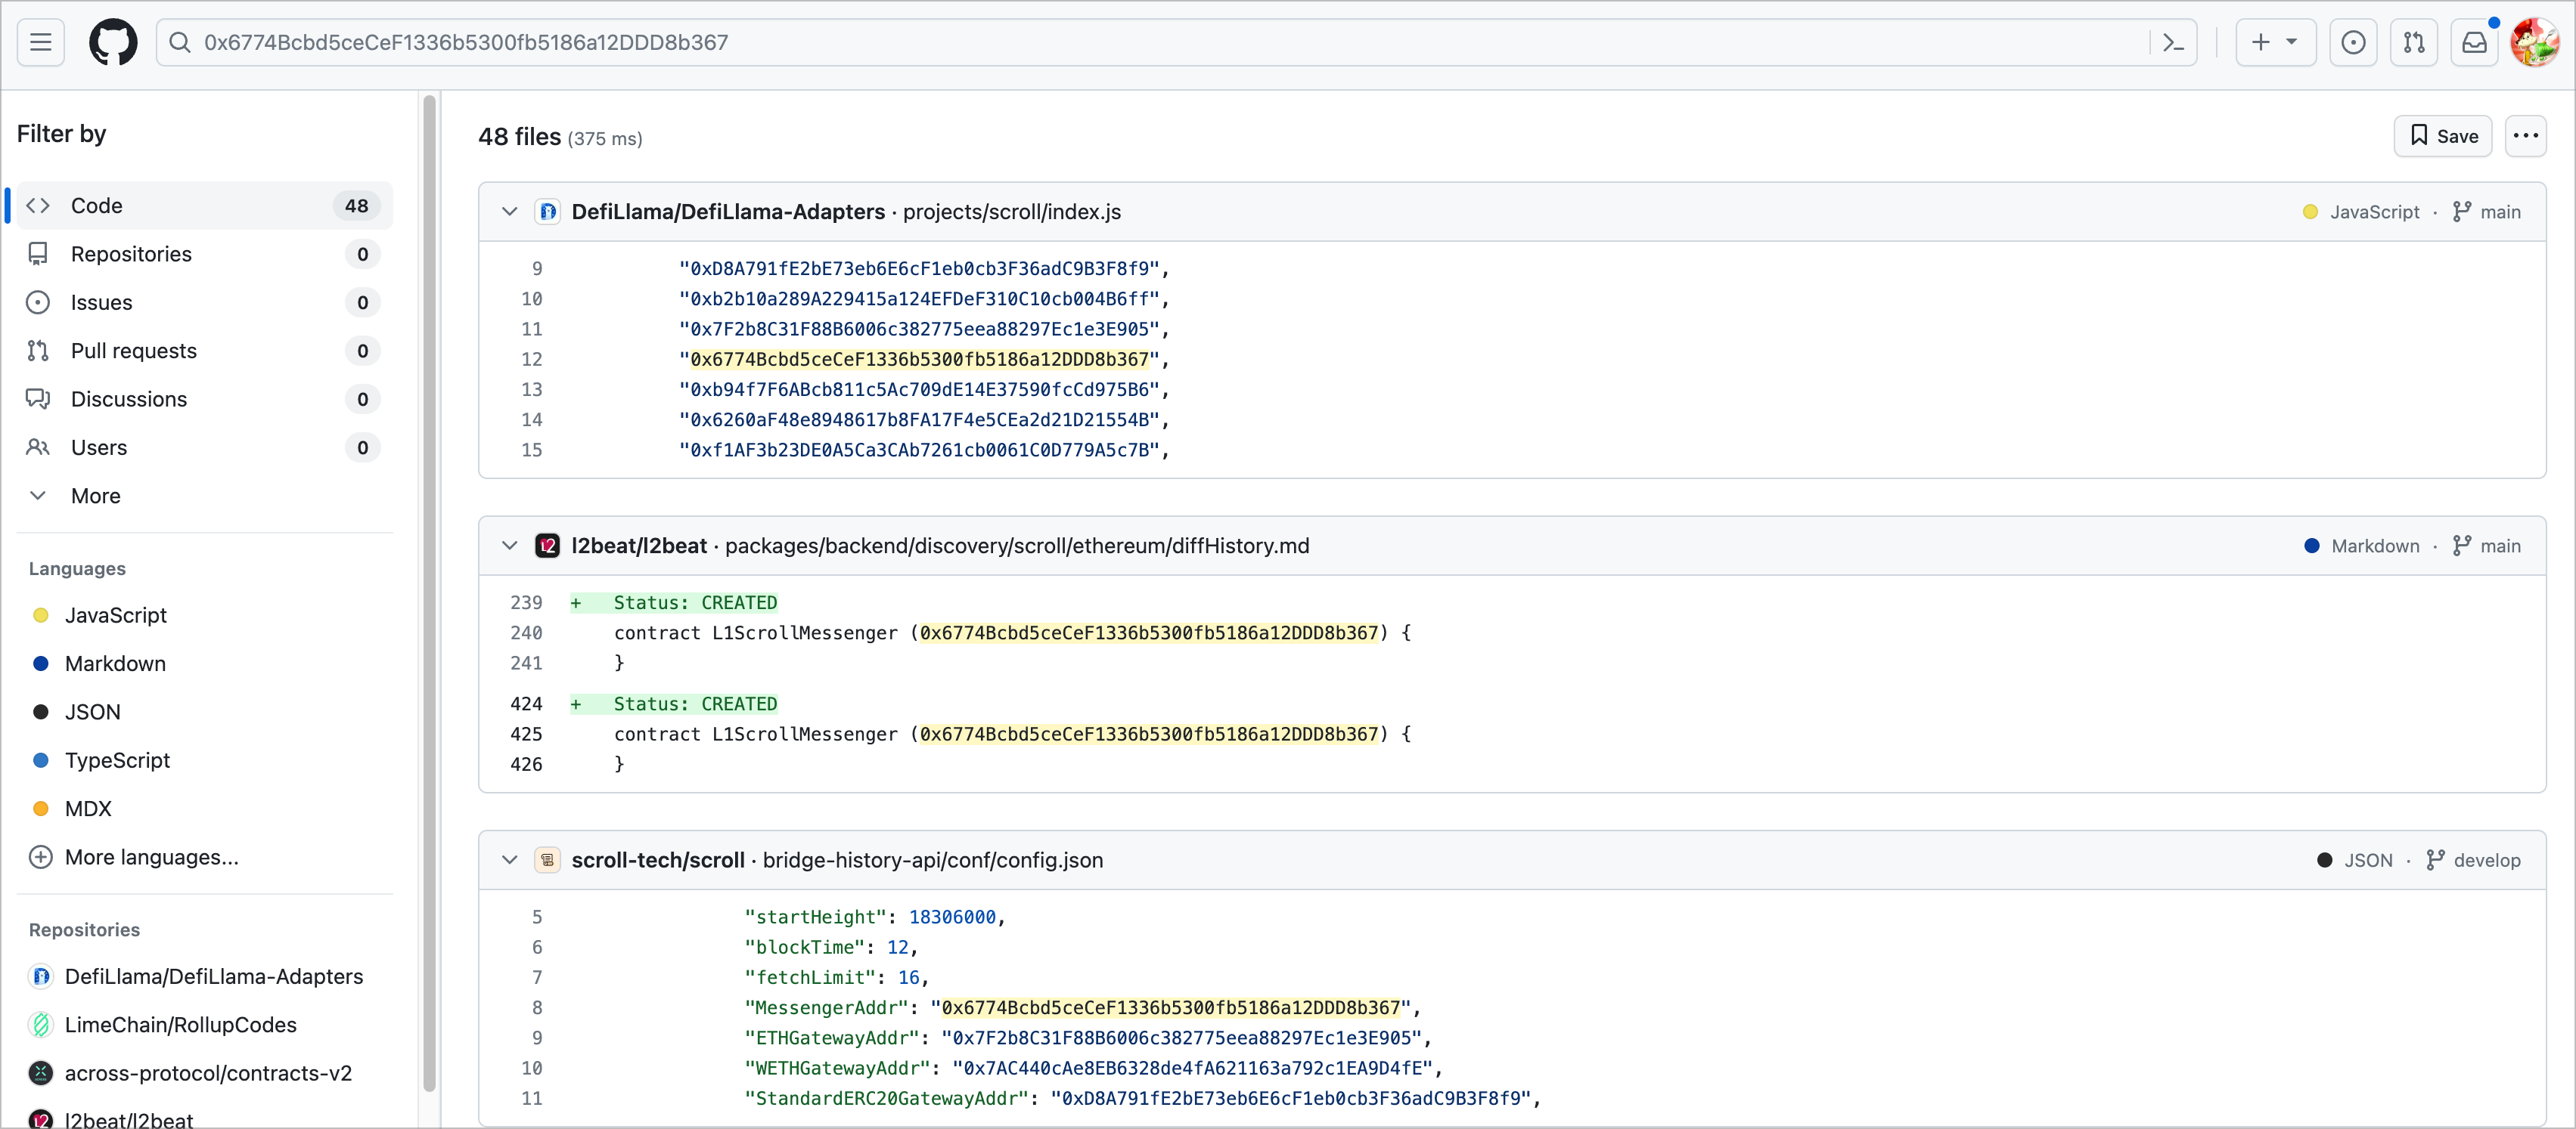Viewport: 2576px width, 1129px height.
Task: Open the DefiLlama/DefiLlama-Adapters repository avatar
Action: coord(549,211)
